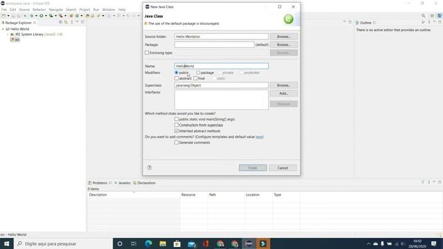Screen dimensions: 443x249
Task: Click the Windows Start button
Action: [x=6, y=243]
